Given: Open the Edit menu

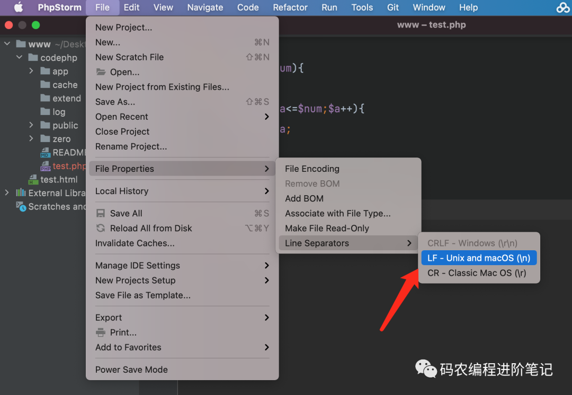Looking at the screenshot, I should [131, 7].
